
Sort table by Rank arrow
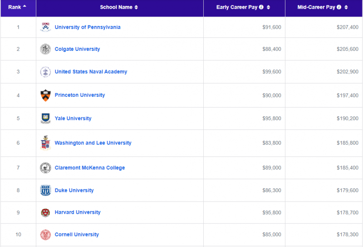25,6
